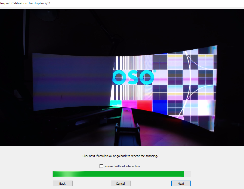The width and height of the screenshot is (244, 189).
Task: Click the Next button
Action: (181, 184)
